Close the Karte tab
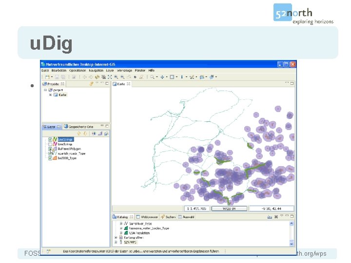 click(x=129, y=84)
